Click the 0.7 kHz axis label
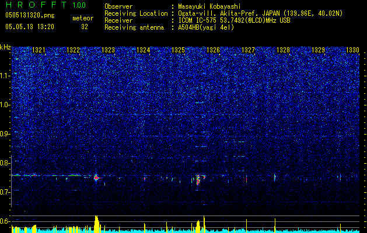Viewport: 367px width, 233px height. click(x=5, y=192)
